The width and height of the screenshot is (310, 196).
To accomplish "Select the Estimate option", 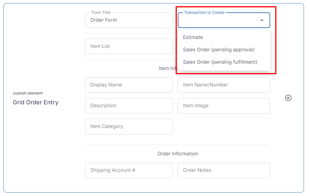I will (x=193, y=37).
